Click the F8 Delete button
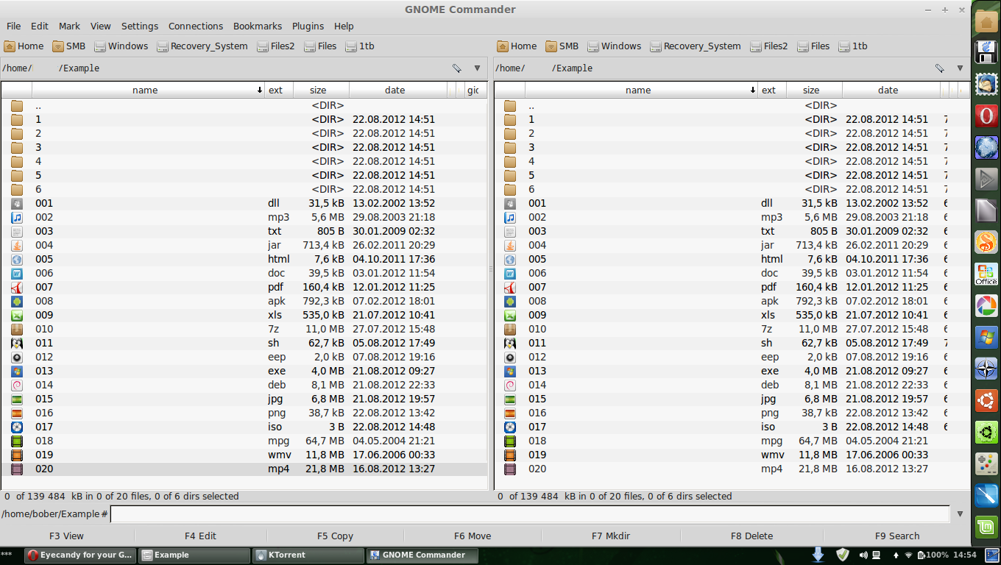The width and height of the screenshot is (1001, 565). pos(751,536)
